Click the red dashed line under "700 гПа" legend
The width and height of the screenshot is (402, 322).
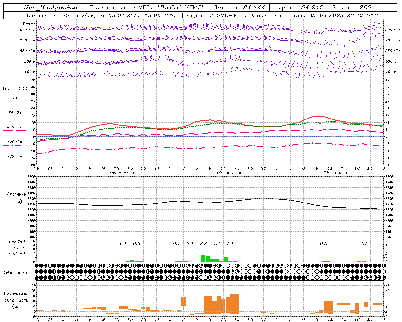(x=14, y=146)
